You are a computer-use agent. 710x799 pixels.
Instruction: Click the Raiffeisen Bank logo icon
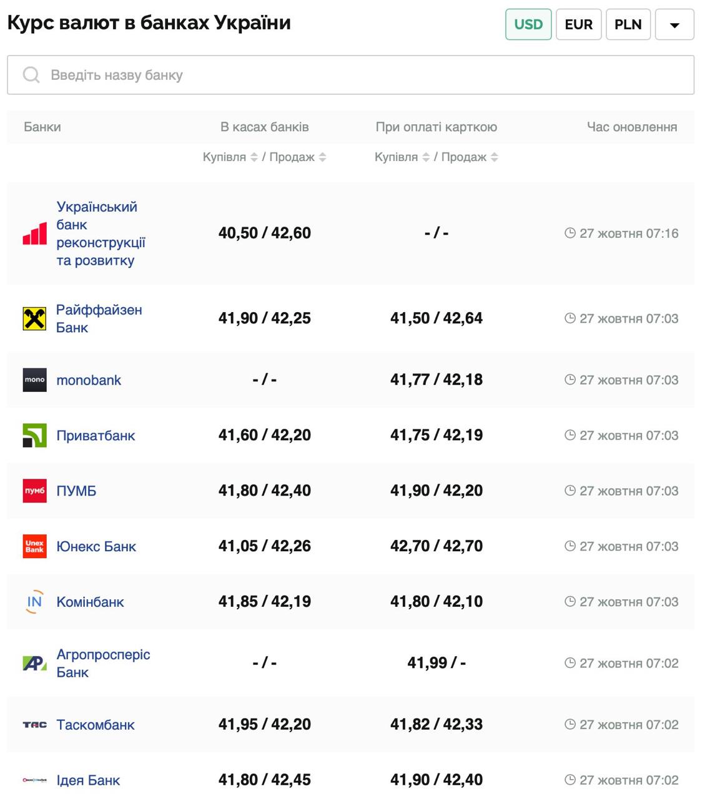[x=34, y=318]
